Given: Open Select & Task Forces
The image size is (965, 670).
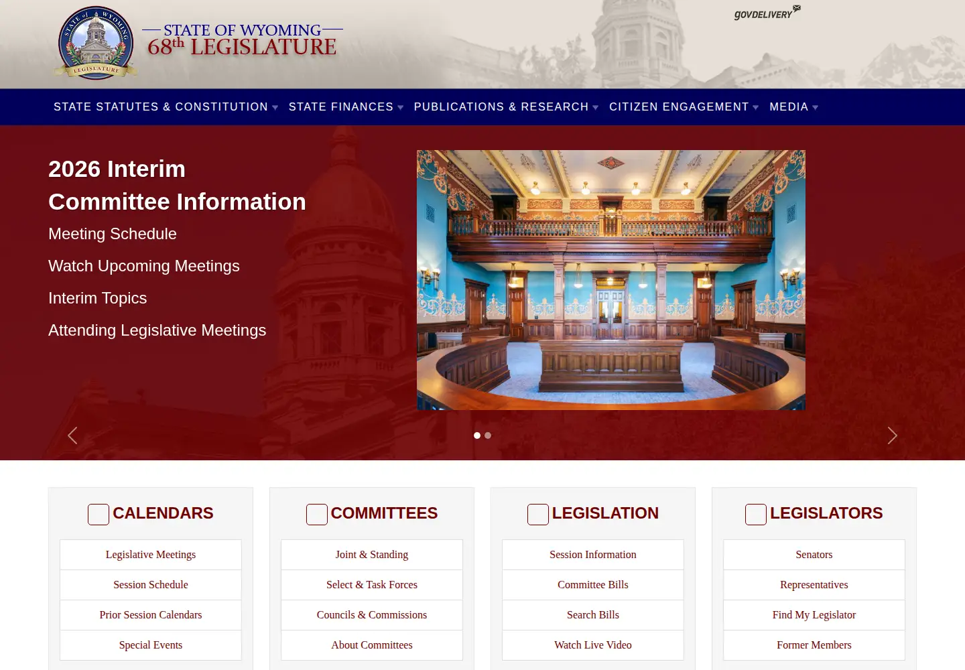Looking at the screenshot, I should 372,585.
